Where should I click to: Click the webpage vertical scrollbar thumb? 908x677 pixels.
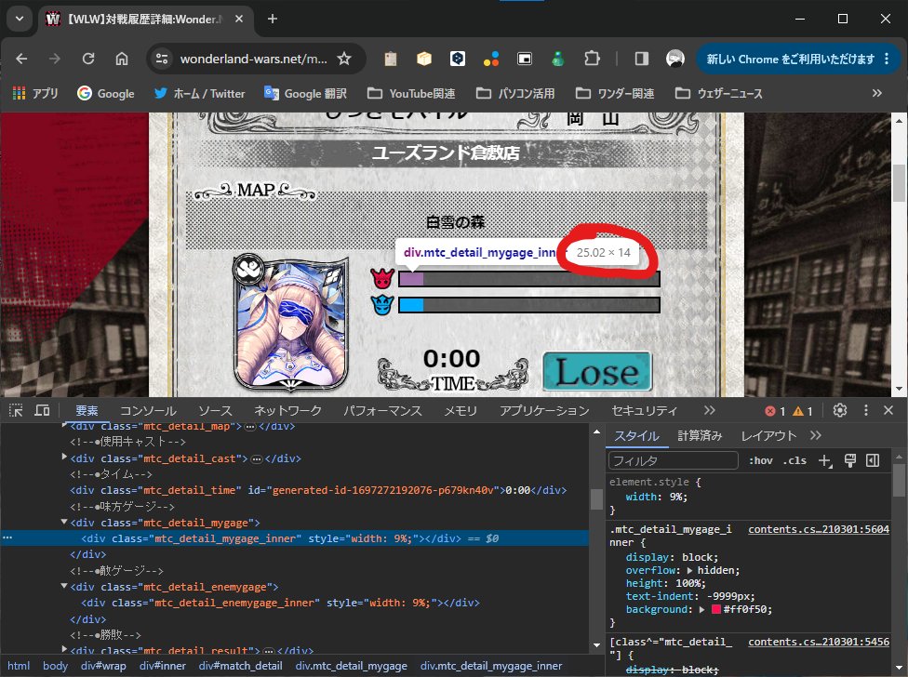[899, 184]
